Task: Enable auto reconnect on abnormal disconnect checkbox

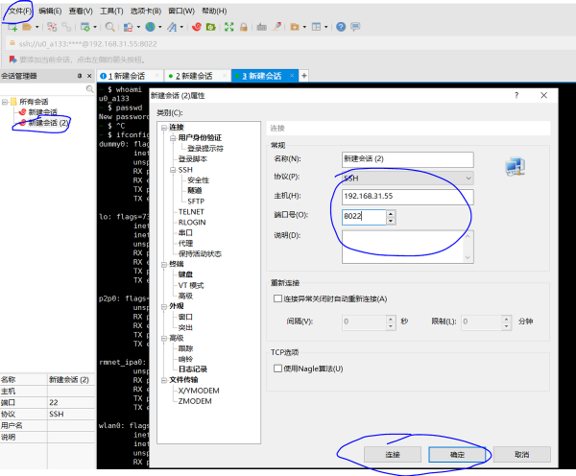Action: [x=278, y=299]
